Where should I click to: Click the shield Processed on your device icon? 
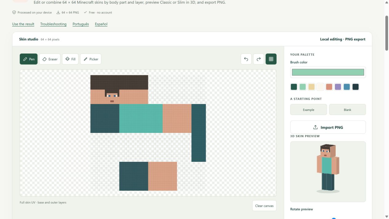[14, 13]
